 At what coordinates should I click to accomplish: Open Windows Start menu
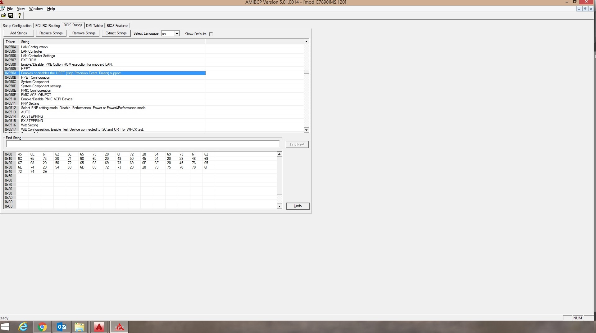point(5,327)
